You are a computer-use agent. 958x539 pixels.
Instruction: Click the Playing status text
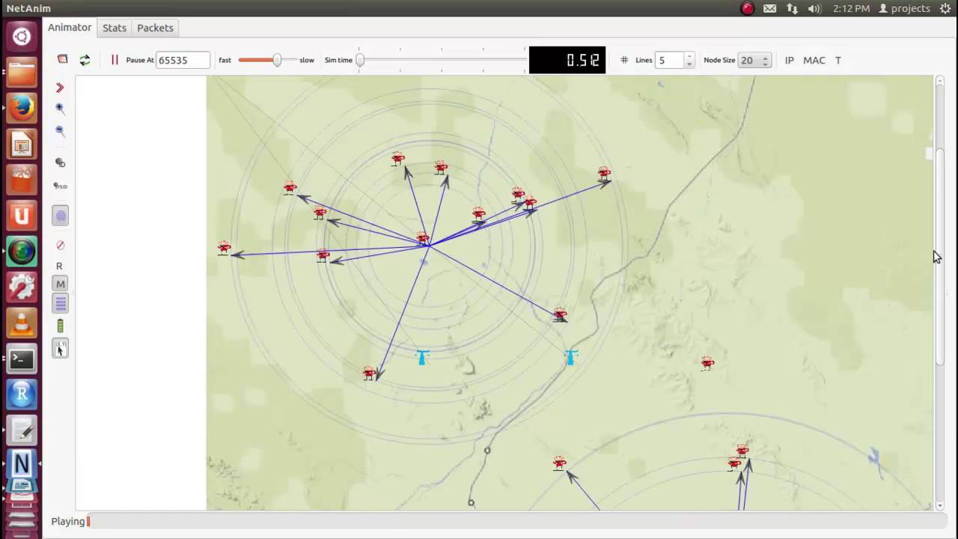pyautogui.click(x=68, y=521)
